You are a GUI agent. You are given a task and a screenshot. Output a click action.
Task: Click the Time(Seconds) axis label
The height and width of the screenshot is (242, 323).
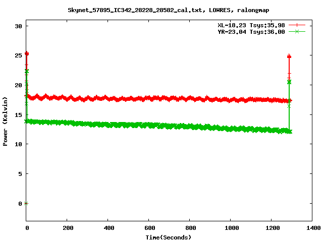168,237
